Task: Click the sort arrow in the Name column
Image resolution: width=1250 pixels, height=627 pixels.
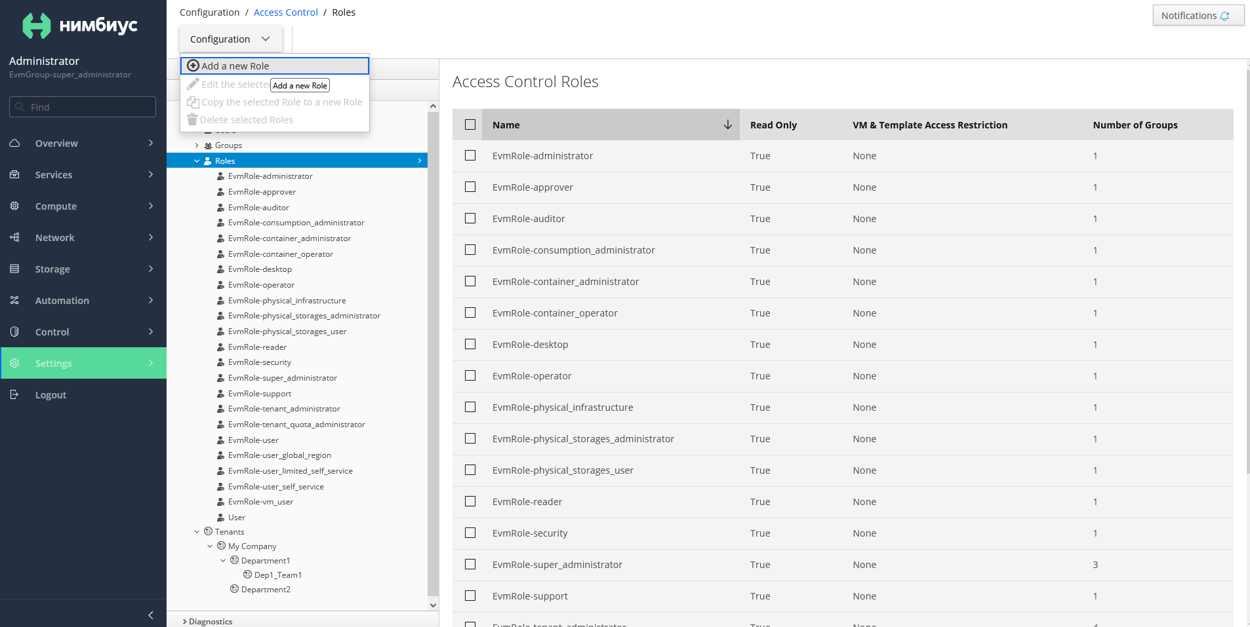Action: [x=727, y=124]
